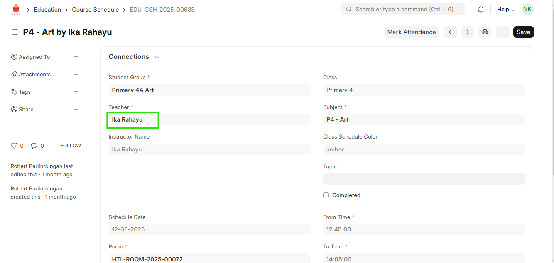
Task: Open the three-dots more options menu
Action: pyautogui.click(x=502, y=32)
